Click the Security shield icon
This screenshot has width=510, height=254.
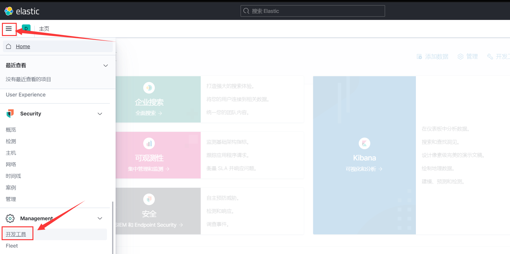point(10,113)
